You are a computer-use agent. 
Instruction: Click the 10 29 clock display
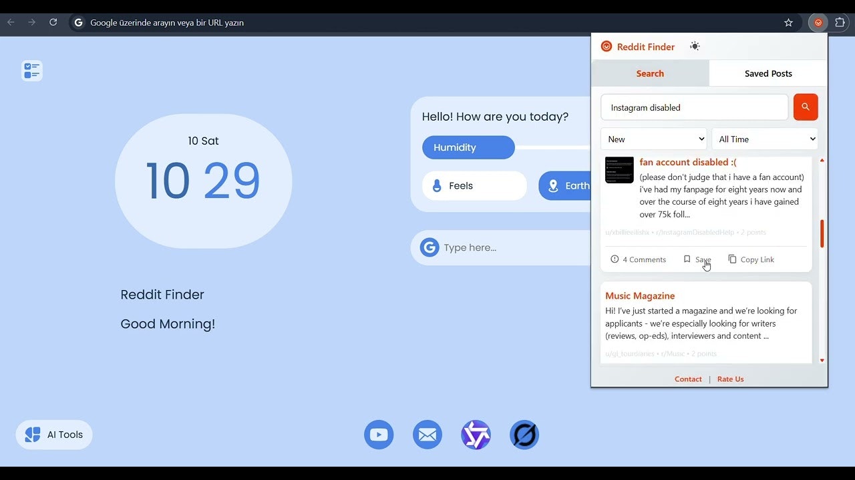point(203,181)
